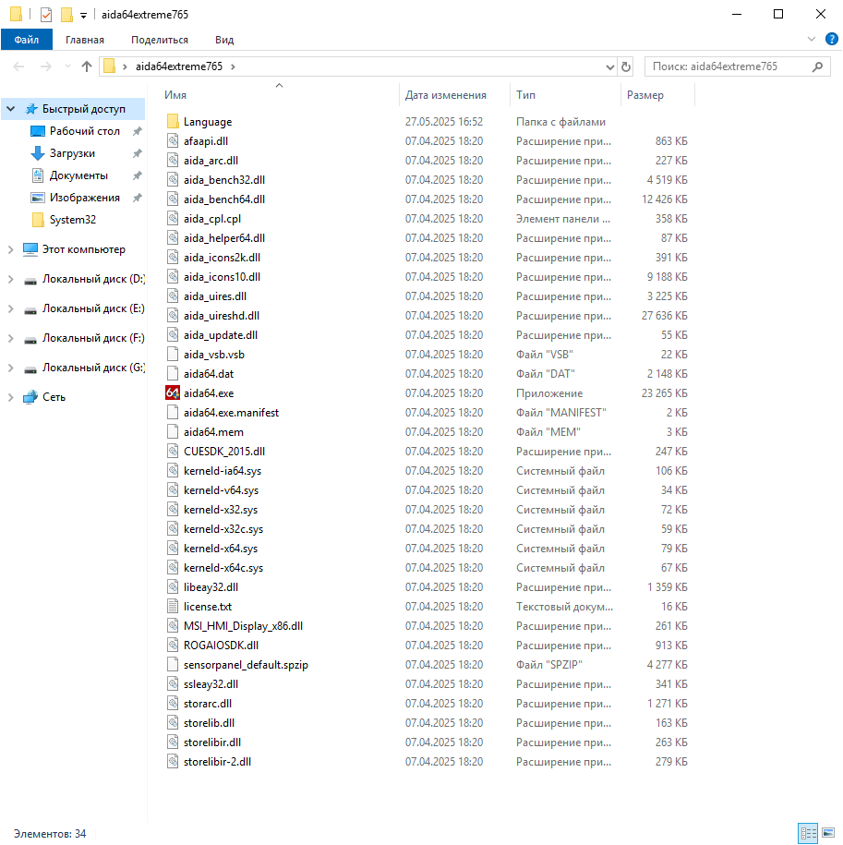Click the search magnifier icon
This screenshot has height=845, width=843.
(818, 66)
